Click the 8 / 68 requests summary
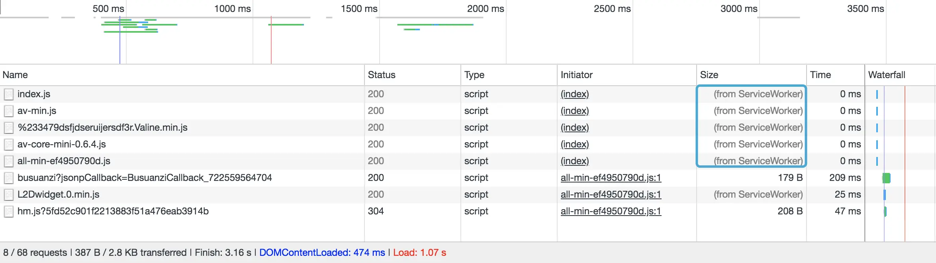936x263 pixels. click(x=35, y=253)
